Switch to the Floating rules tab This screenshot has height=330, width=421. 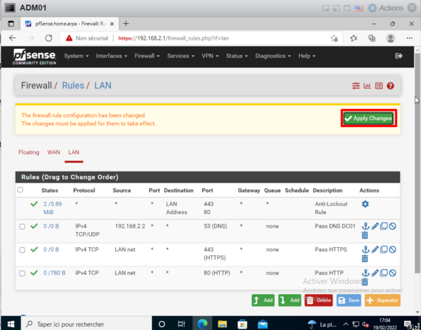[x=29, y=152]
